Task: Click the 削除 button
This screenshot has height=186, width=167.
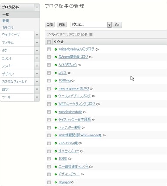Action: 62,25
